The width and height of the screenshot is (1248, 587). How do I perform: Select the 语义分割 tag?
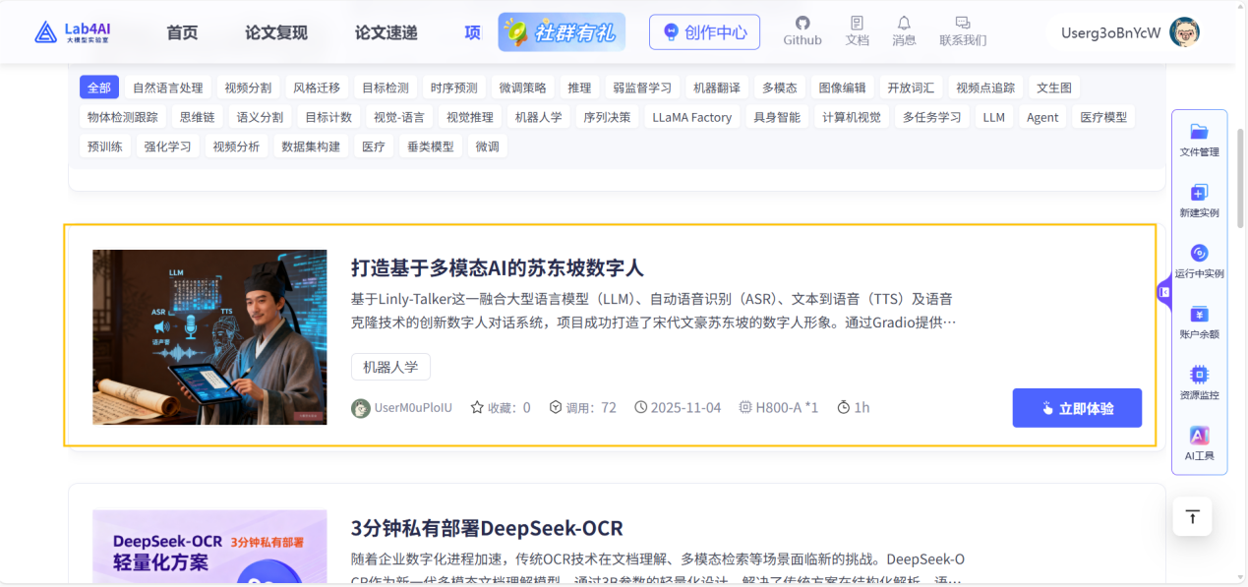(x=260, y=117)
